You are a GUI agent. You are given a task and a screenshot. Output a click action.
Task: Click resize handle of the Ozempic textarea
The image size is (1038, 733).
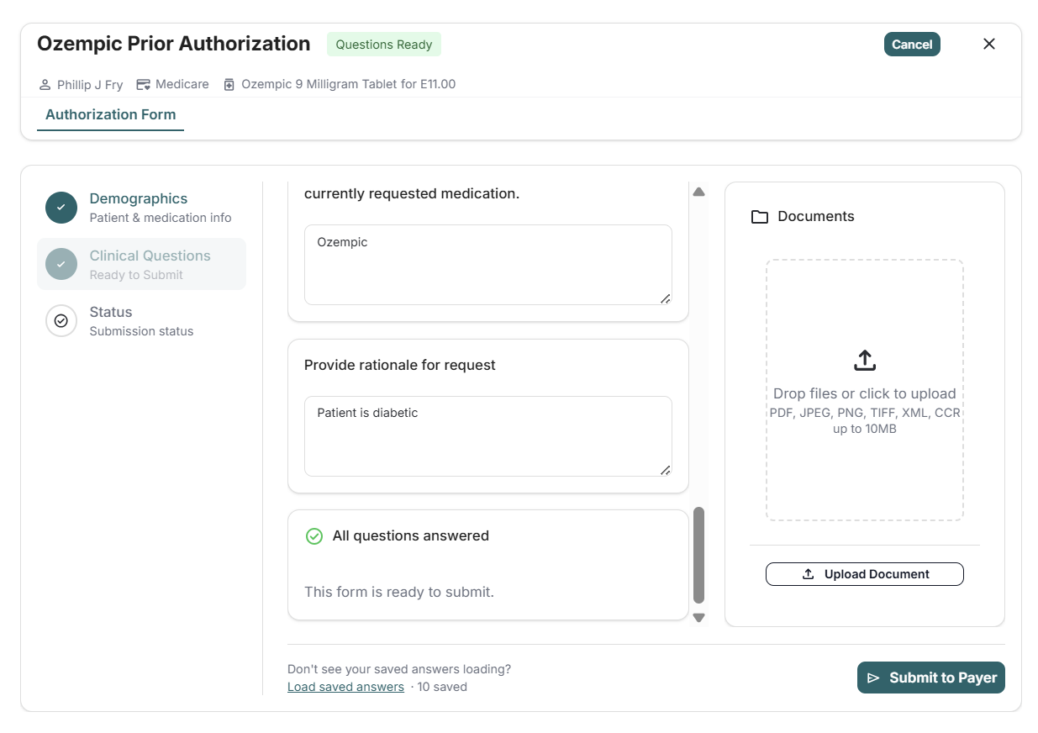pos(666,298)
